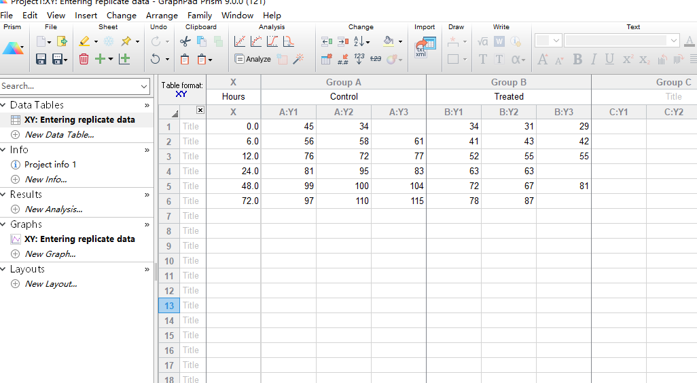The image size is (697, 383).
Task: Click the open/merge file icon
Action: tap(62, 41)
